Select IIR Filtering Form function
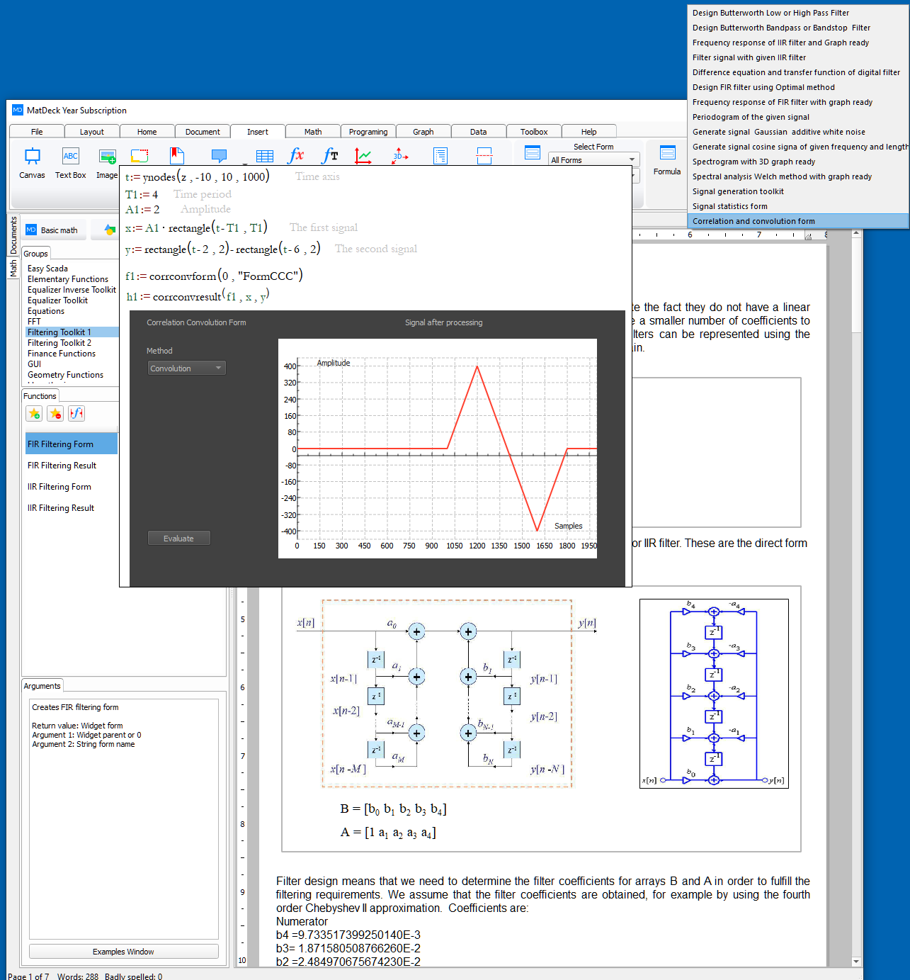910x980 pixels. [59, 487]
